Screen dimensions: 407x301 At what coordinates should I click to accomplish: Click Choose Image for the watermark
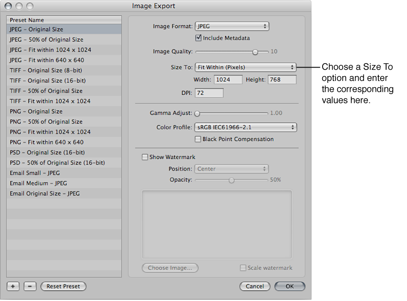tap(170, 267)
